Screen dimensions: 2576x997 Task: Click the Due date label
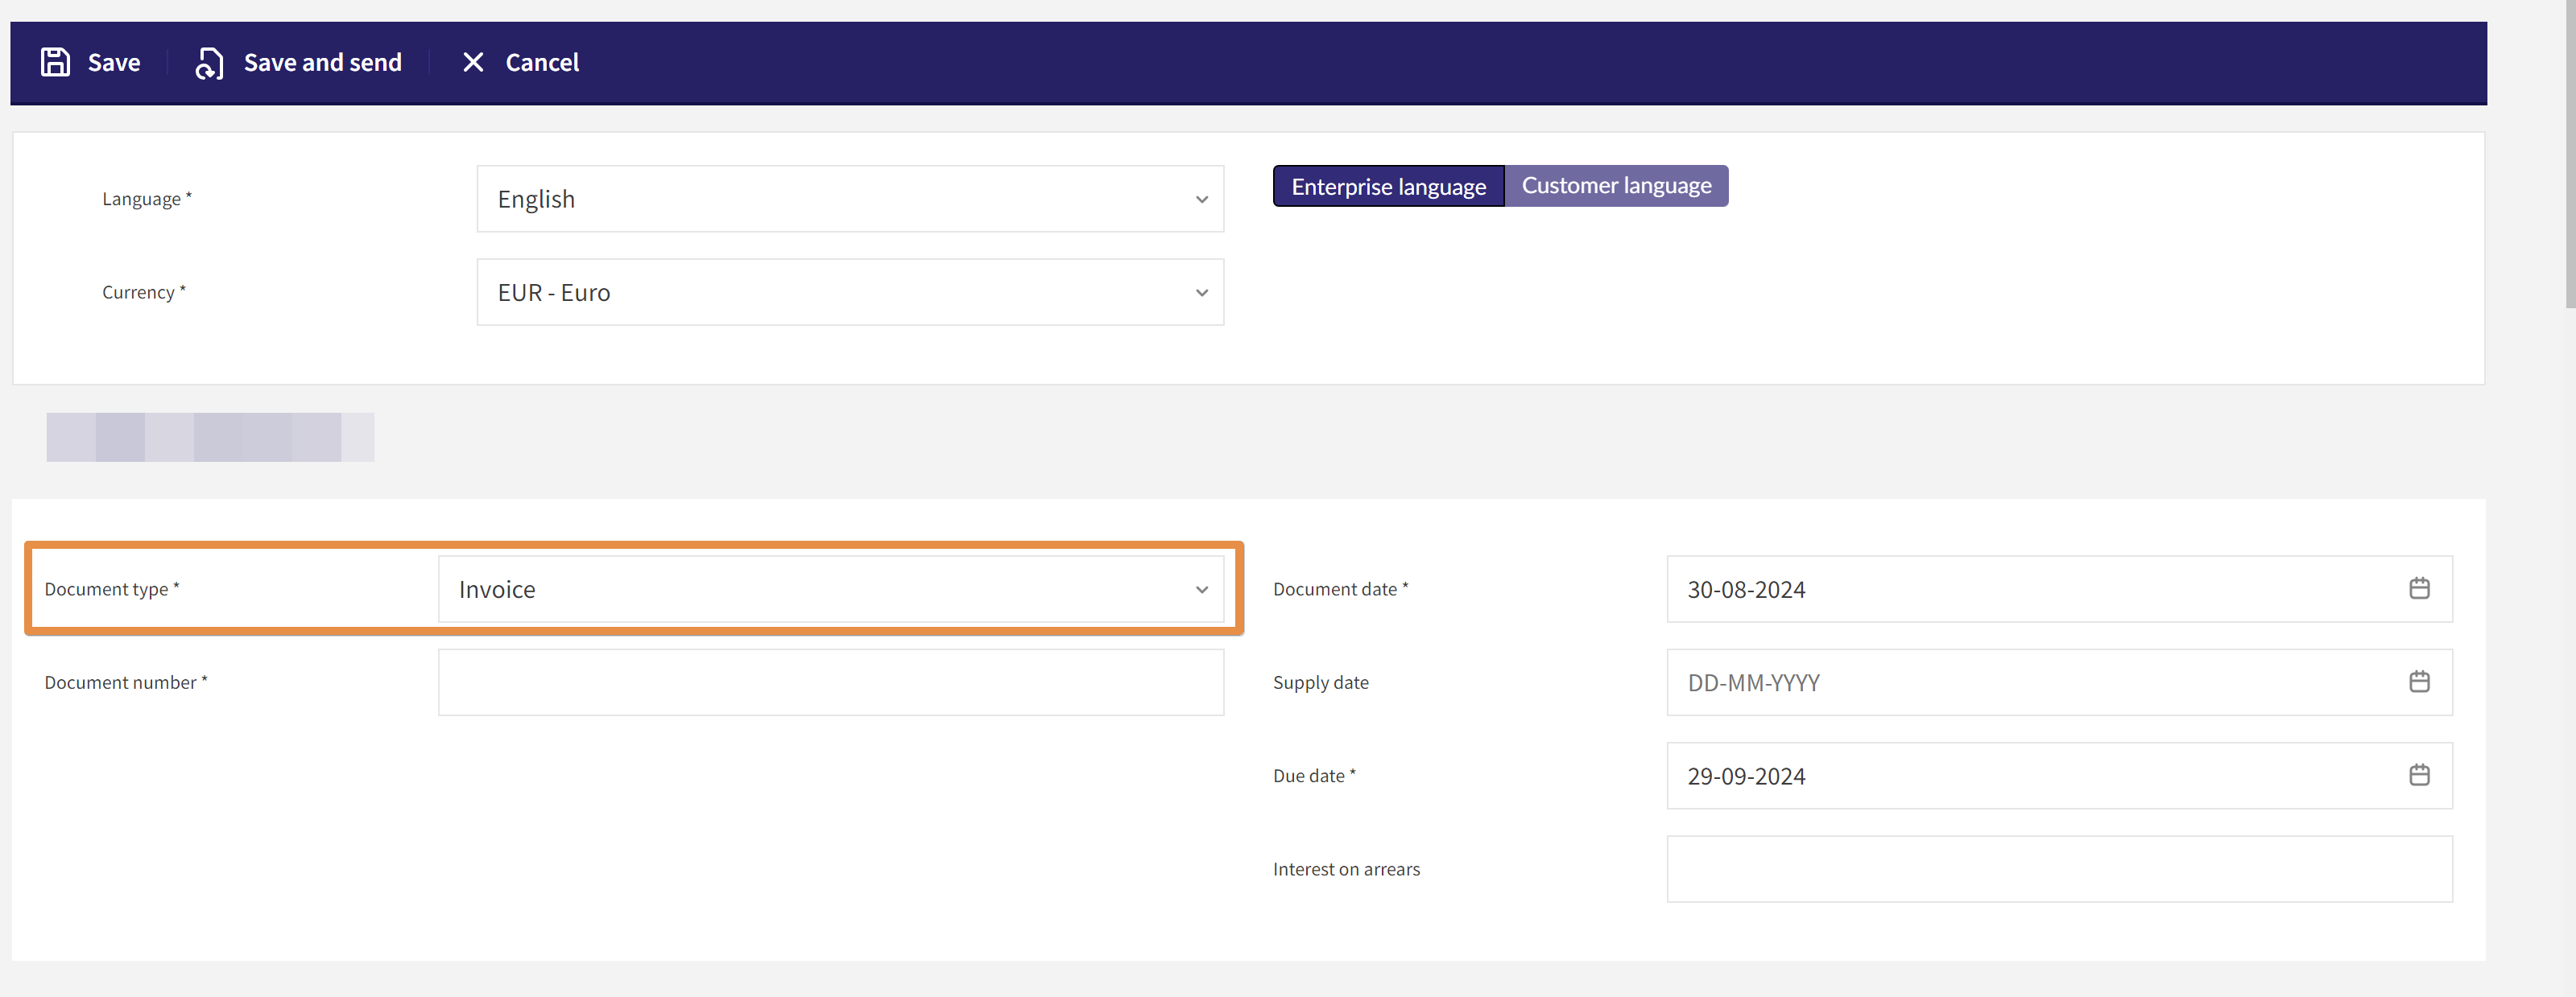click(1314, 775)
